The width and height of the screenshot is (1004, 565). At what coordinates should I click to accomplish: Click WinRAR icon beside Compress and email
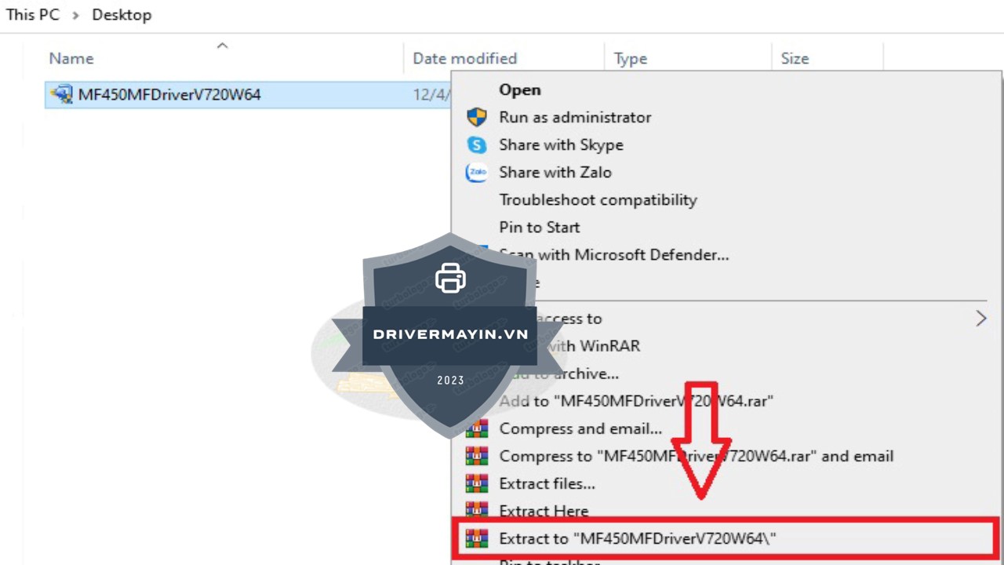click(476, 429)
